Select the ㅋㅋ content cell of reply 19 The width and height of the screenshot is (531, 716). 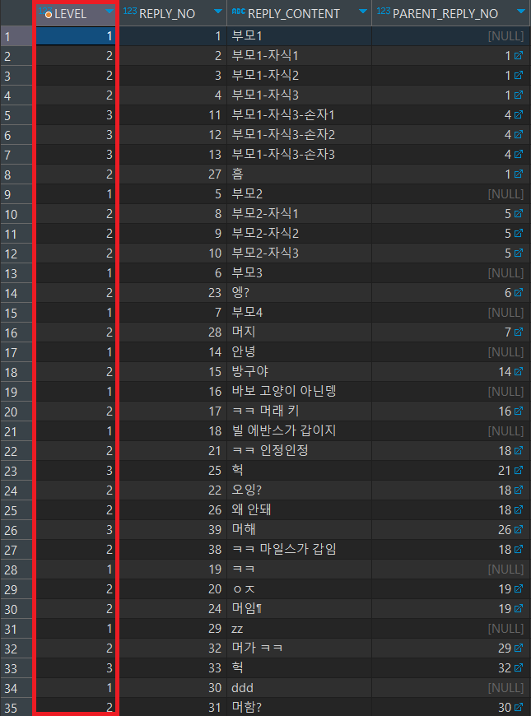coord(299,569)
